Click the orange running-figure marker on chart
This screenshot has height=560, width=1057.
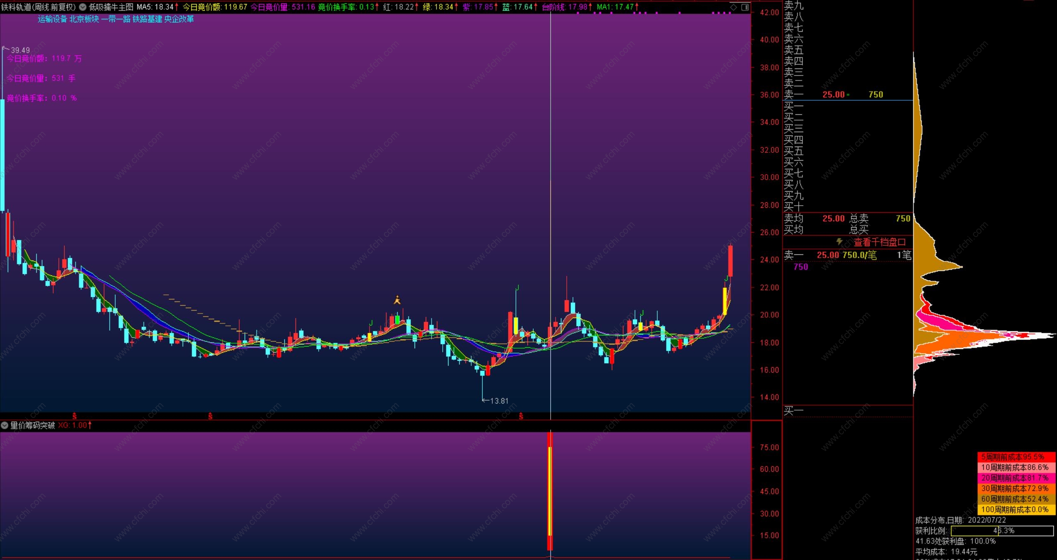[x=397, y=300]
